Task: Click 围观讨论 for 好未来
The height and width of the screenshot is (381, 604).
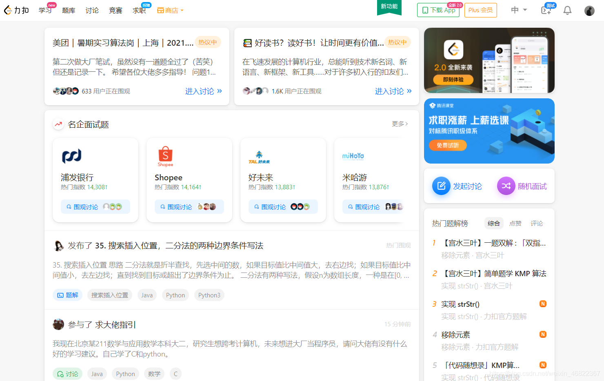Action: pyautogui.click(x=283, y=206)
